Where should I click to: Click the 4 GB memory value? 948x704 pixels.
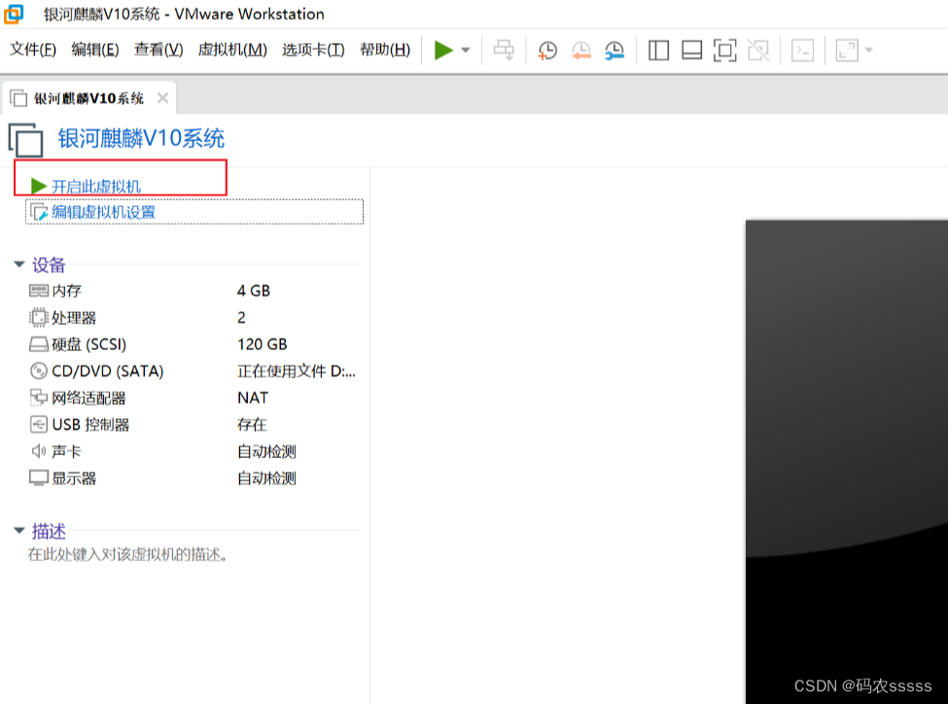254,291
